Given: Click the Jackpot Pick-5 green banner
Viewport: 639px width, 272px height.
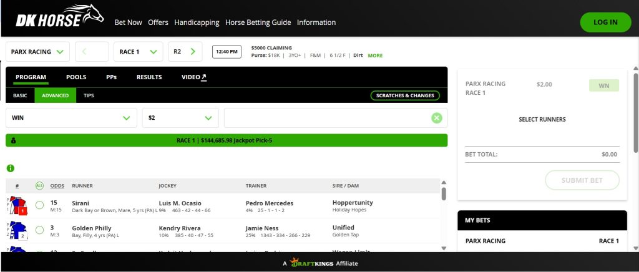Looking at the screenshot, I should pos(227,140).
